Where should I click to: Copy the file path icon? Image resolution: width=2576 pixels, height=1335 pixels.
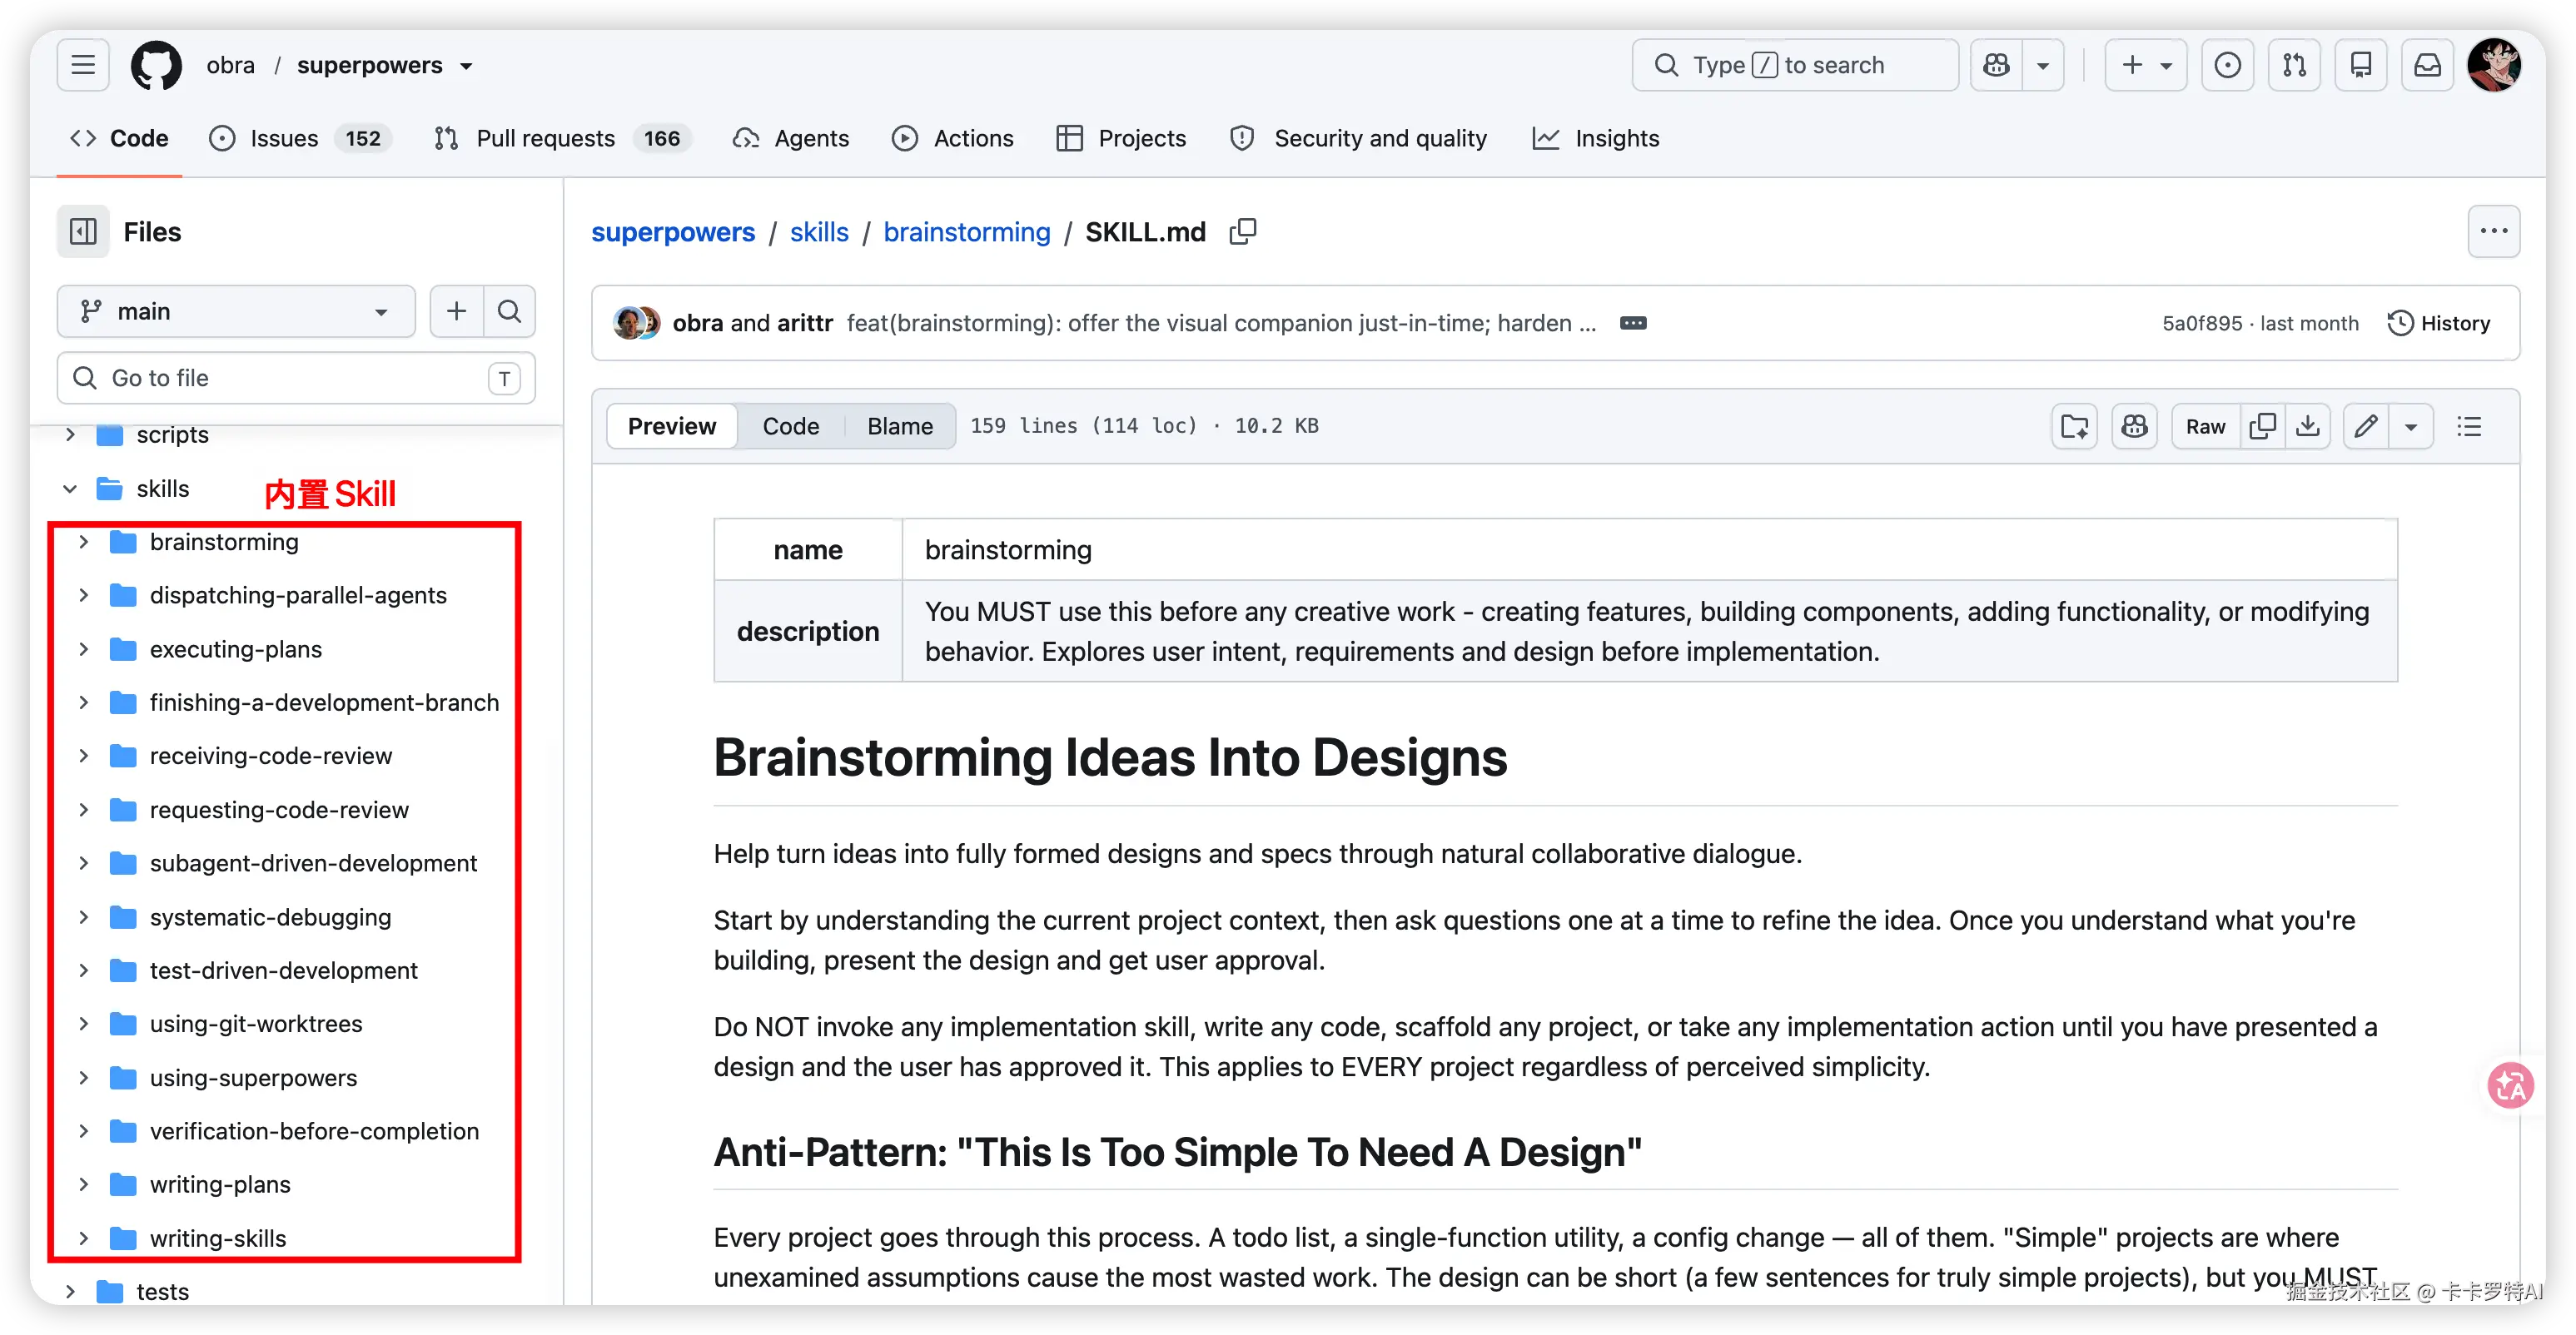(1243, 232)
